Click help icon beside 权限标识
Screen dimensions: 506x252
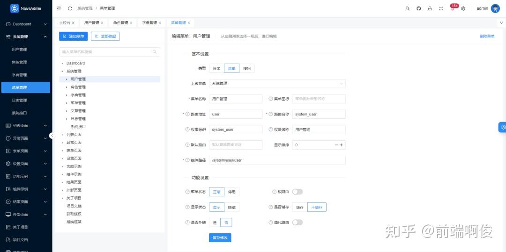click(x=187, y=130)
